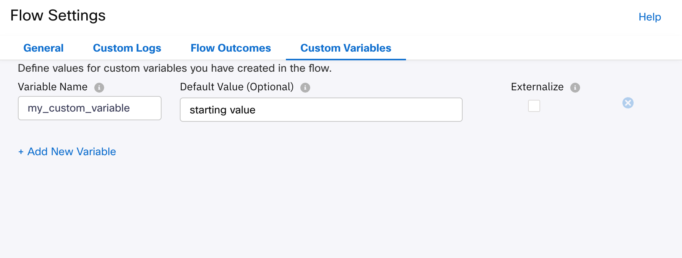This screenshot has height=258, width=682.
Task: Click the Externalize column label
Action: click(537, 87)
